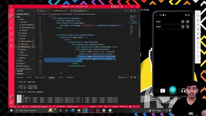Viewport: 206px width, 116px height.
Task: Switch to Addtoplaylist.js editor tab
Action: point(79,11)
